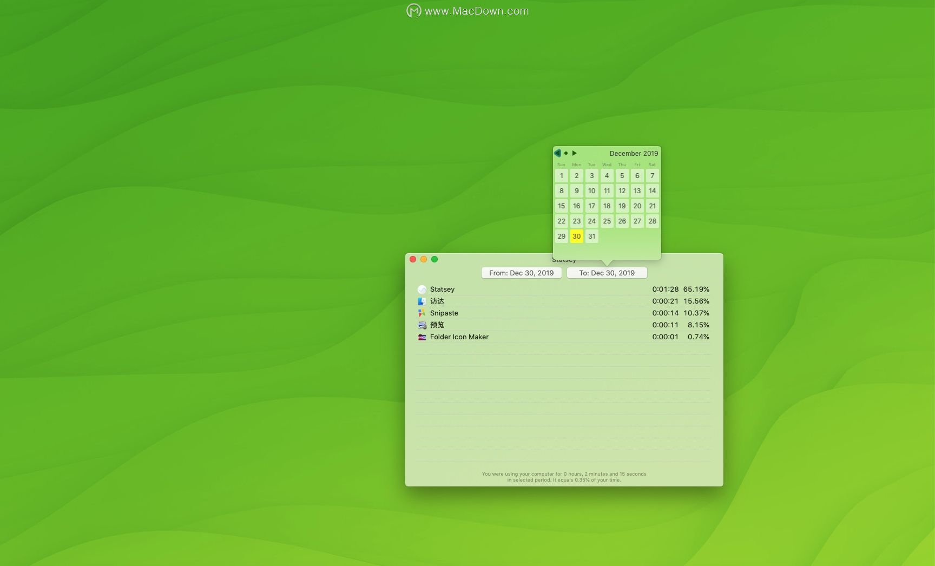
Task: Open the To: Dec 30, 2019 date picker
Action: (607, 273)
